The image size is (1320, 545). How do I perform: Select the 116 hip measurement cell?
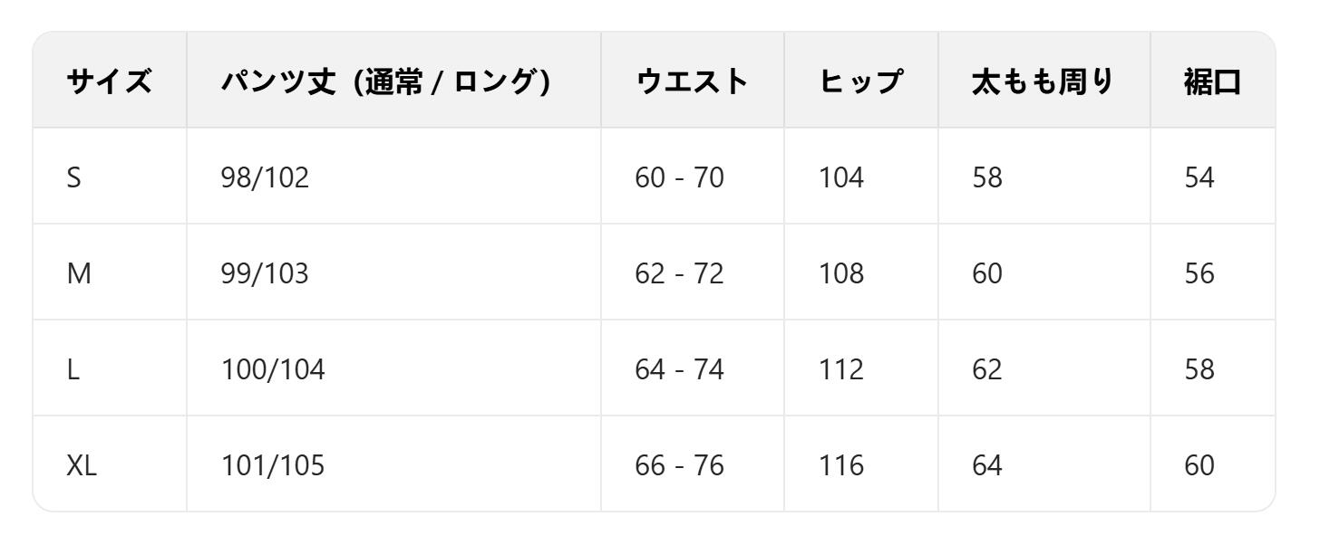pos(841,464)
